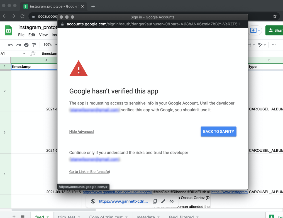
Task: Expand the trim_test sheet tab menu
Action: (79, 217)
